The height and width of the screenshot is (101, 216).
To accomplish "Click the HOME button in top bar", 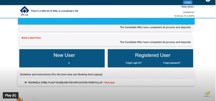I will tap(188, 3).
